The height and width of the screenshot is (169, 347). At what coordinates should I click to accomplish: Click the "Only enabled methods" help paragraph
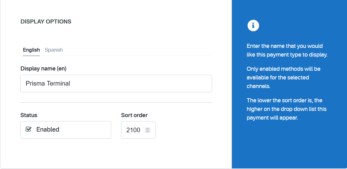(283, 77)
